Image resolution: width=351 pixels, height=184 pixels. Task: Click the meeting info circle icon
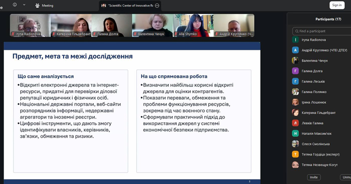(x=15, y=4)
